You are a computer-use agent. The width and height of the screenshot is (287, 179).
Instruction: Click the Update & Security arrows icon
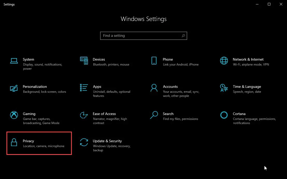click(84, 142)
